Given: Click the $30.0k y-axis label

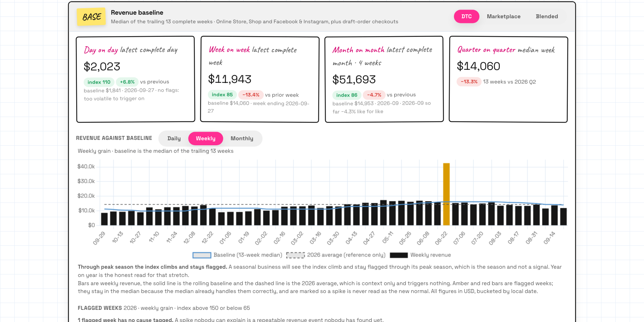Looking at the screenshot, I should (86, 181).
